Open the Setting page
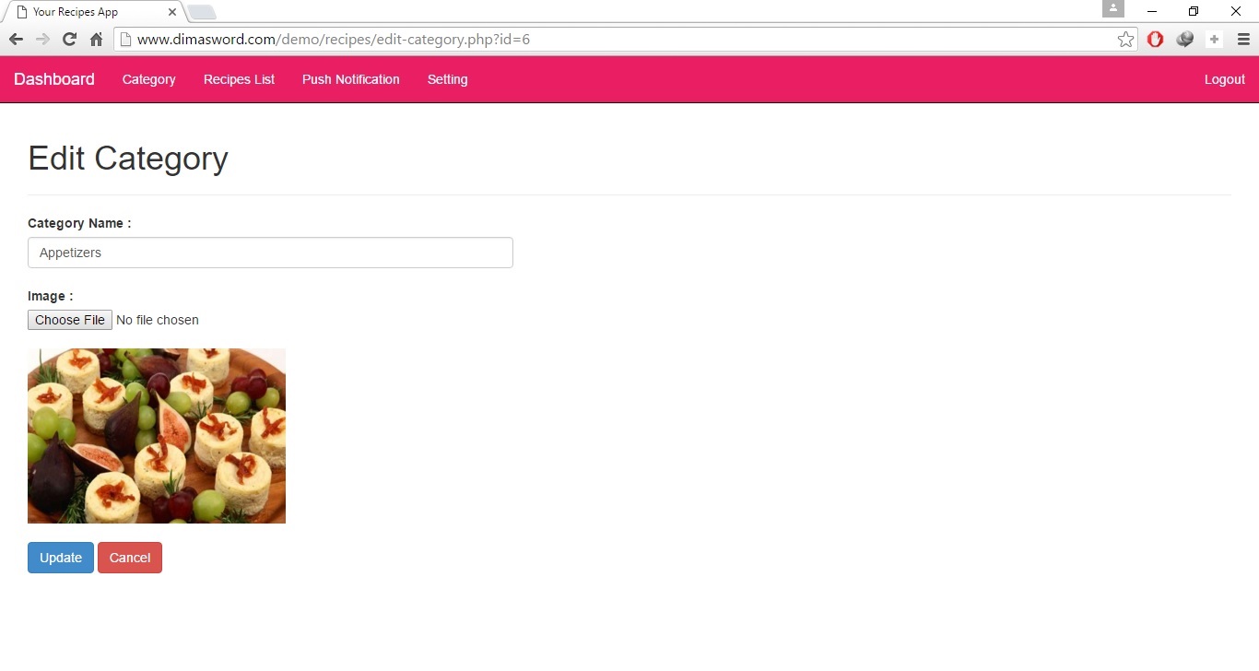The image size is (1259, 671). [447, 79]
